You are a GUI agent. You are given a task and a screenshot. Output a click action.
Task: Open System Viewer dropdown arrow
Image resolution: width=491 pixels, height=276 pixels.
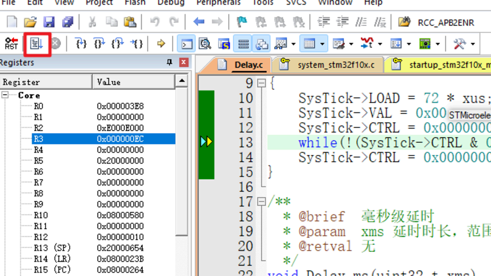438,44
